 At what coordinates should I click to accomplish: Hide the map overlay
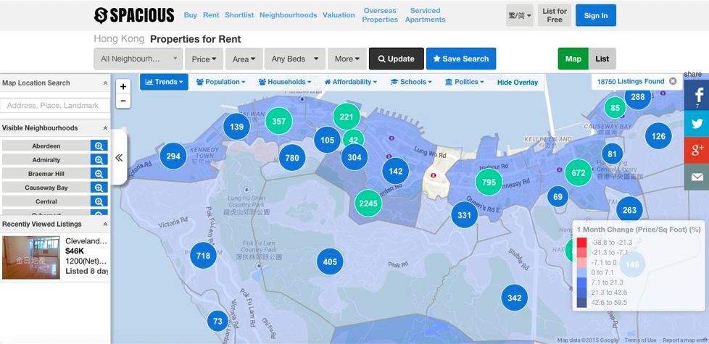[517, 83]
